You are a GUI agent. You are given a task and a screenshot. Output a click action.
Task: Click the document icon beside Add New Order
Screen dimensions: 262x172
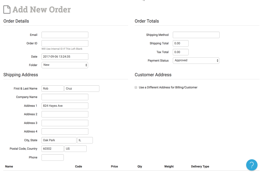pos(7,9)
